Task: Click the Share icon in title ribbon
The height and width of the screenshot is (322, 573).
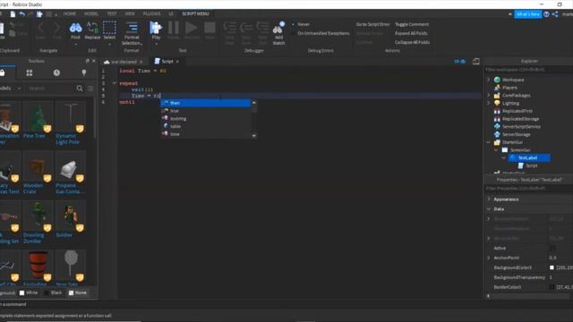Action: pyautogui.click(x=555, y=14)
